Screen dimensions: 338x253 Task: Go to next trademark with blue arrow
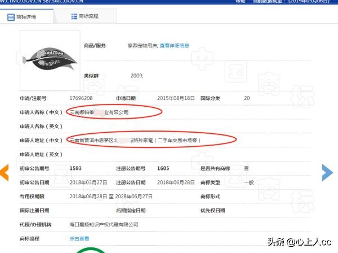pos(327,173)
